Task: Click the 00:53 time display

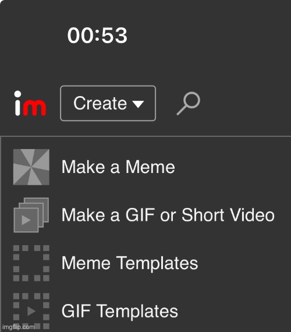Action: (97, 36)
